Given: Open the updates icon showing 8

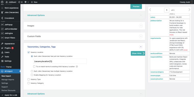Looking at the screenshot, I should click(x=19, y=2).
